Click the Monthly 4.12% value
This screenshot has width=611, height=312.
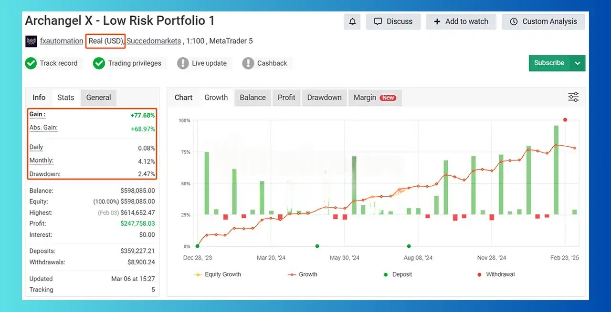tap(147, 161)
